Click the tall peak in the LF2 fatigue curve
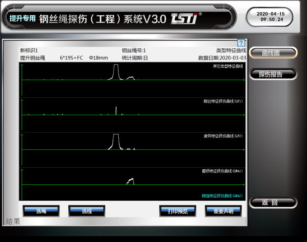Viewport: 307px width, 242px height. tap(116, 141)
